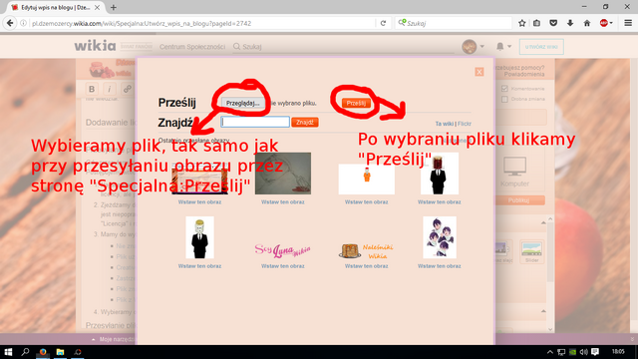This screenshot has height=359, width=638.
Task: Click the 'Publikuj' button in sidebar
Action: pyautogui.click(x=518, y=200)
